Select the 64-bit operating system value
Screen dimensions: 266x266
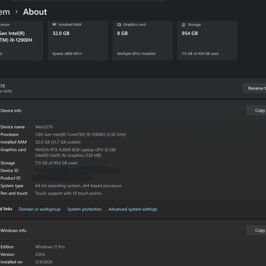78,186
